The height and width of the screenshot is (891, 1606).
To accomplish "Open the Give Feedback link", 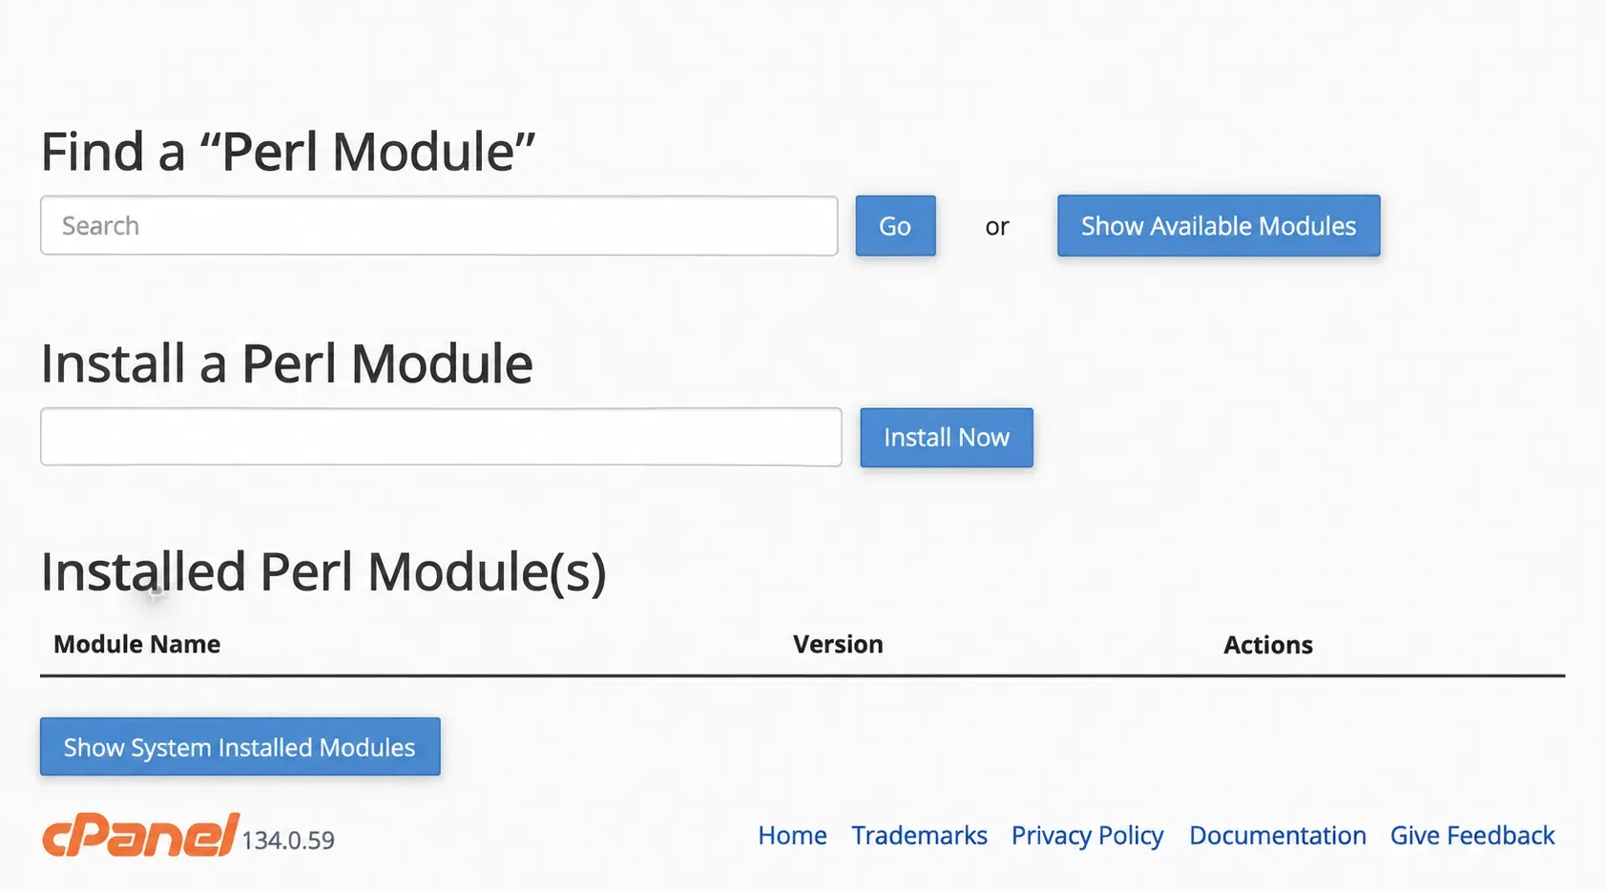I will click(x=1472, y=836).
